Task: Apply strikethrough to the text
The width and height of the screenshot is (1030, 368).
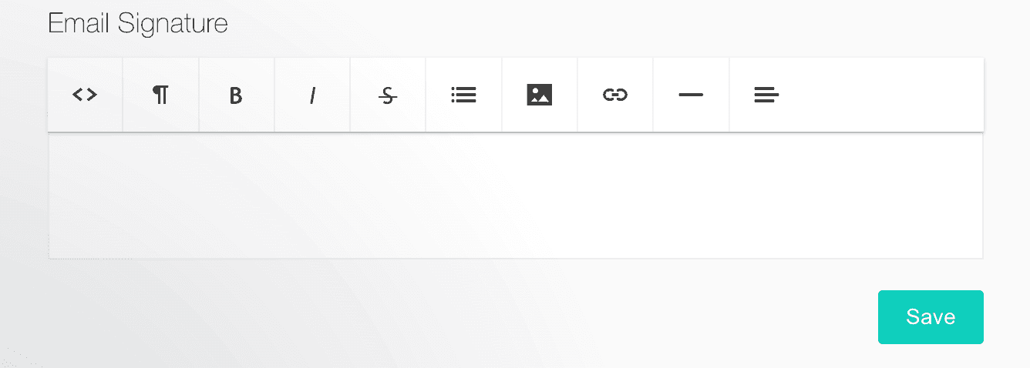Action: pos(388,95)
